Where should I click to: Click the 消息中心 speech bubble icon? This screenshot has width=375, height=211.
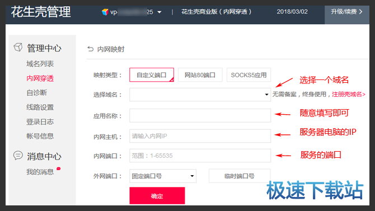18,155
